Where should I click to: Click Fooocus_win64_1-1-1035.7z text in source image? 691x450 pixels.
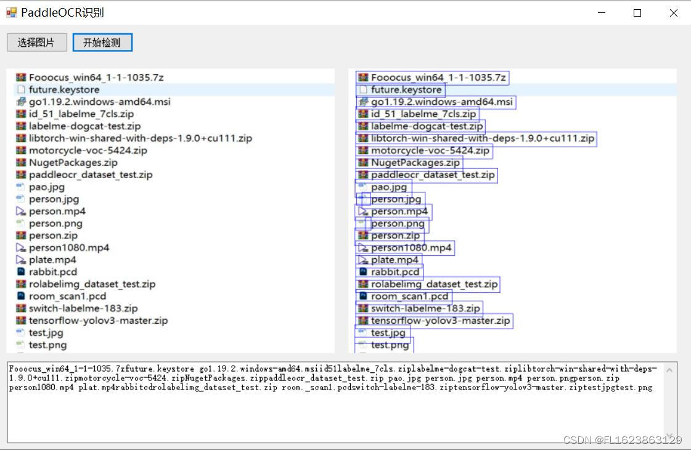click(97, 78)
